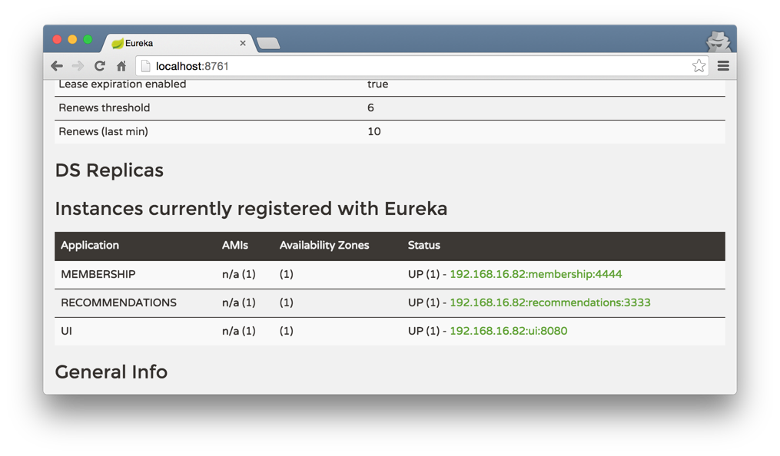Click n/a (1) in the UI row
This screenshot has width=780, height=456.
coord(239,331)
